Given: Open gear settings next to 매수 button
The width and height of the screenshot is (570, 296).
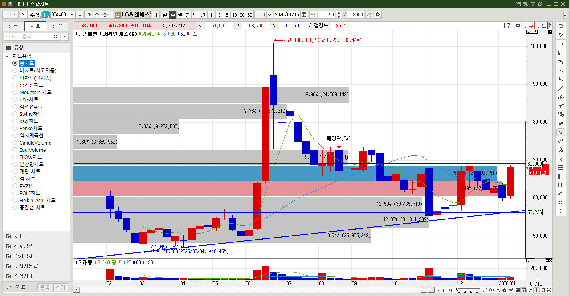Looking at the screenshot, I should (518, 26).
